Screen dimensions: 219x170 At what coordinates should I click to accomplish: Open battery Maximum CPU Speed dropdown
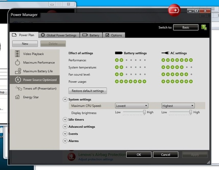coord(131,106)
